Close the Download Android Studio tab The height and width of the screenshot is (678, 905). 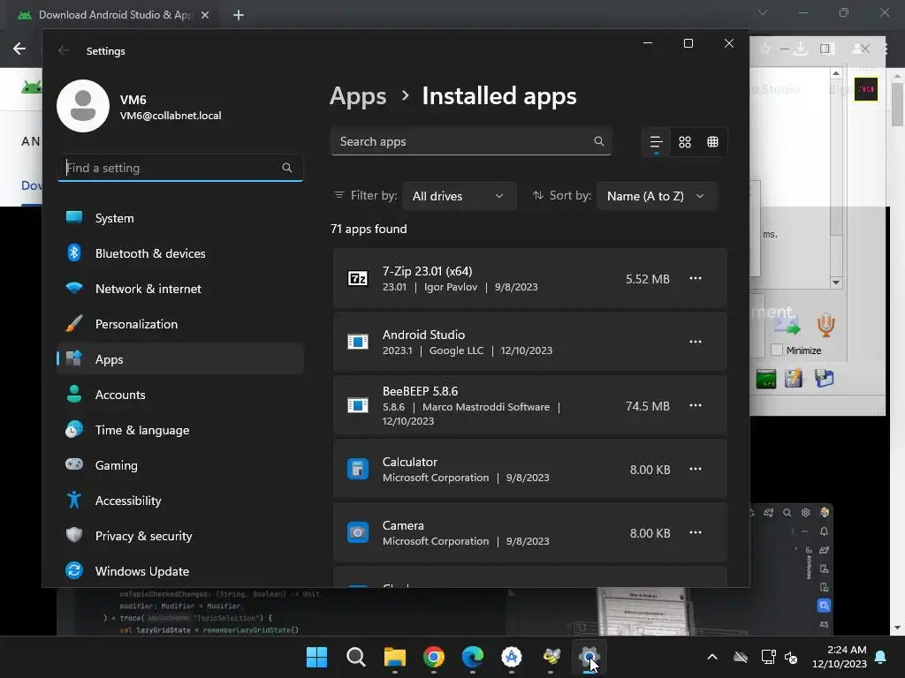point(205,15)
